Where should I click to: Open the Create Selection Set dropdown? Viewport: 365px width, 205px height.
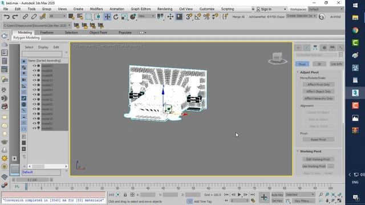(x=301, y=16)
